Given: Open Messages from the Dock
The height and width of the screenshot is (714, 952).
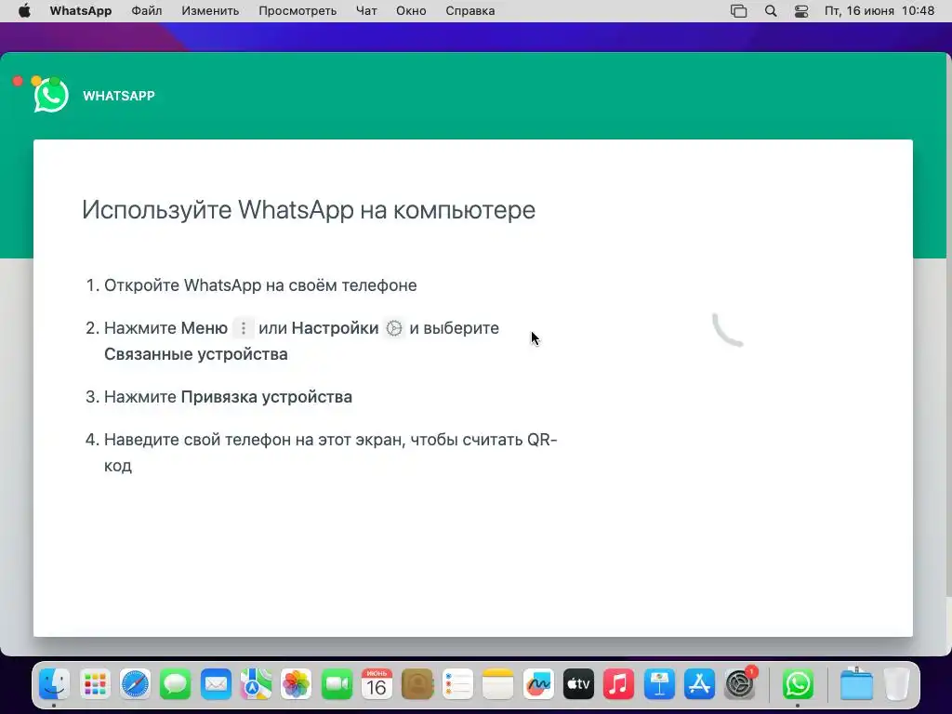Looking at the screenshot, I should tap(176, 685).
